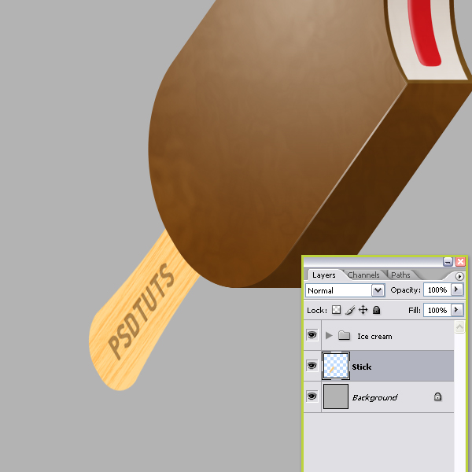Toggle lock position move icon
Image resolution: width=472 pixels, height=472 pixels.
click(x=363, y=310)
